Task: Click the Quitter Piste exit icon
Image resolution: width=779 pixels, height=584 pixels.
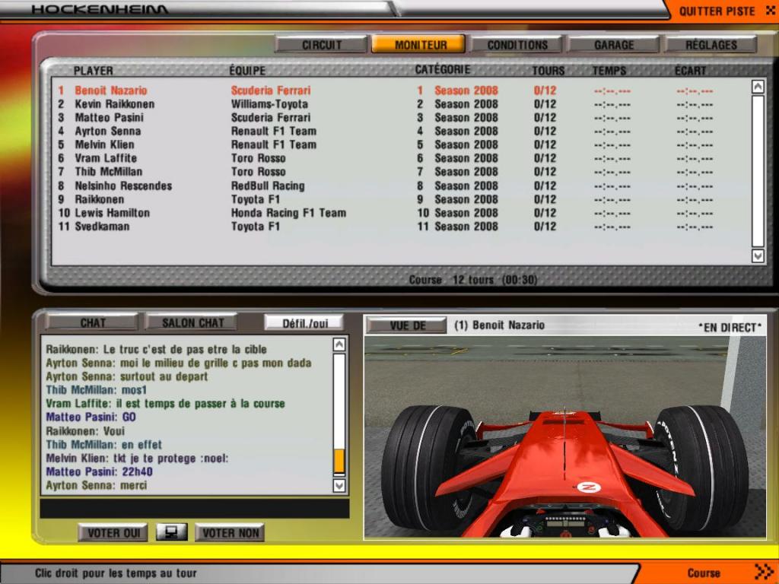Action: pos(771,11)
